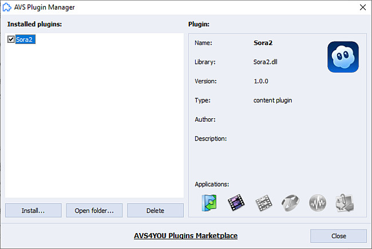Click the AVS Video Converter application icon
This screenshot has width=372, height=249.
(x=209, y=203)
